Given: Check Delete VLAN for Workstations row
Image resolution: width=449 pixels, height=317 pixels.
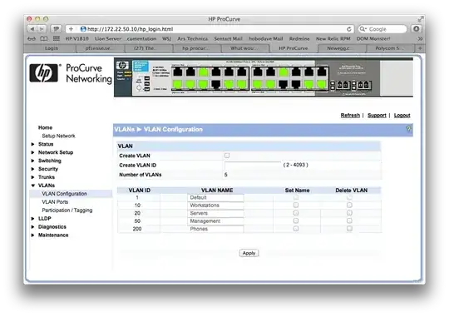Looking at the screenshot, I should 349,205.
